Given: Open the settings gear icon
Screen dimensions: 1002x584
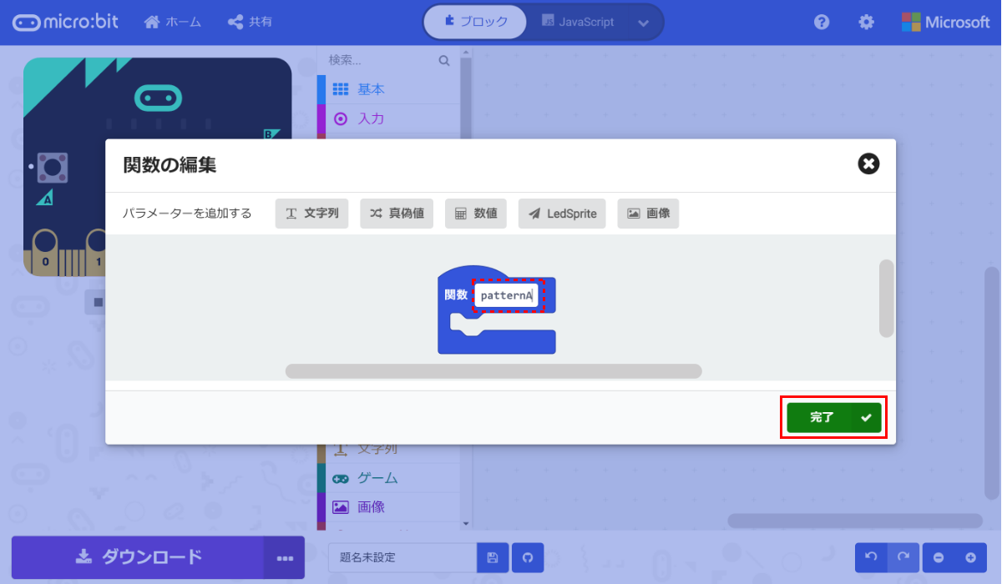Looking at the screenshot, I should tap(866, 23).
